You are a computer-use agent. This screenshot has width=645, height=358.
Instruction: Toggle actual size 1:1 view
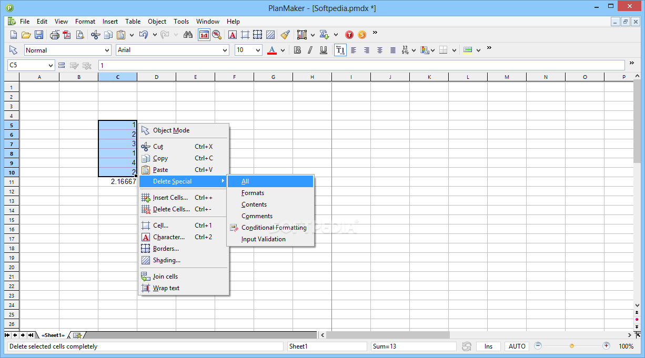click(204, 35)
